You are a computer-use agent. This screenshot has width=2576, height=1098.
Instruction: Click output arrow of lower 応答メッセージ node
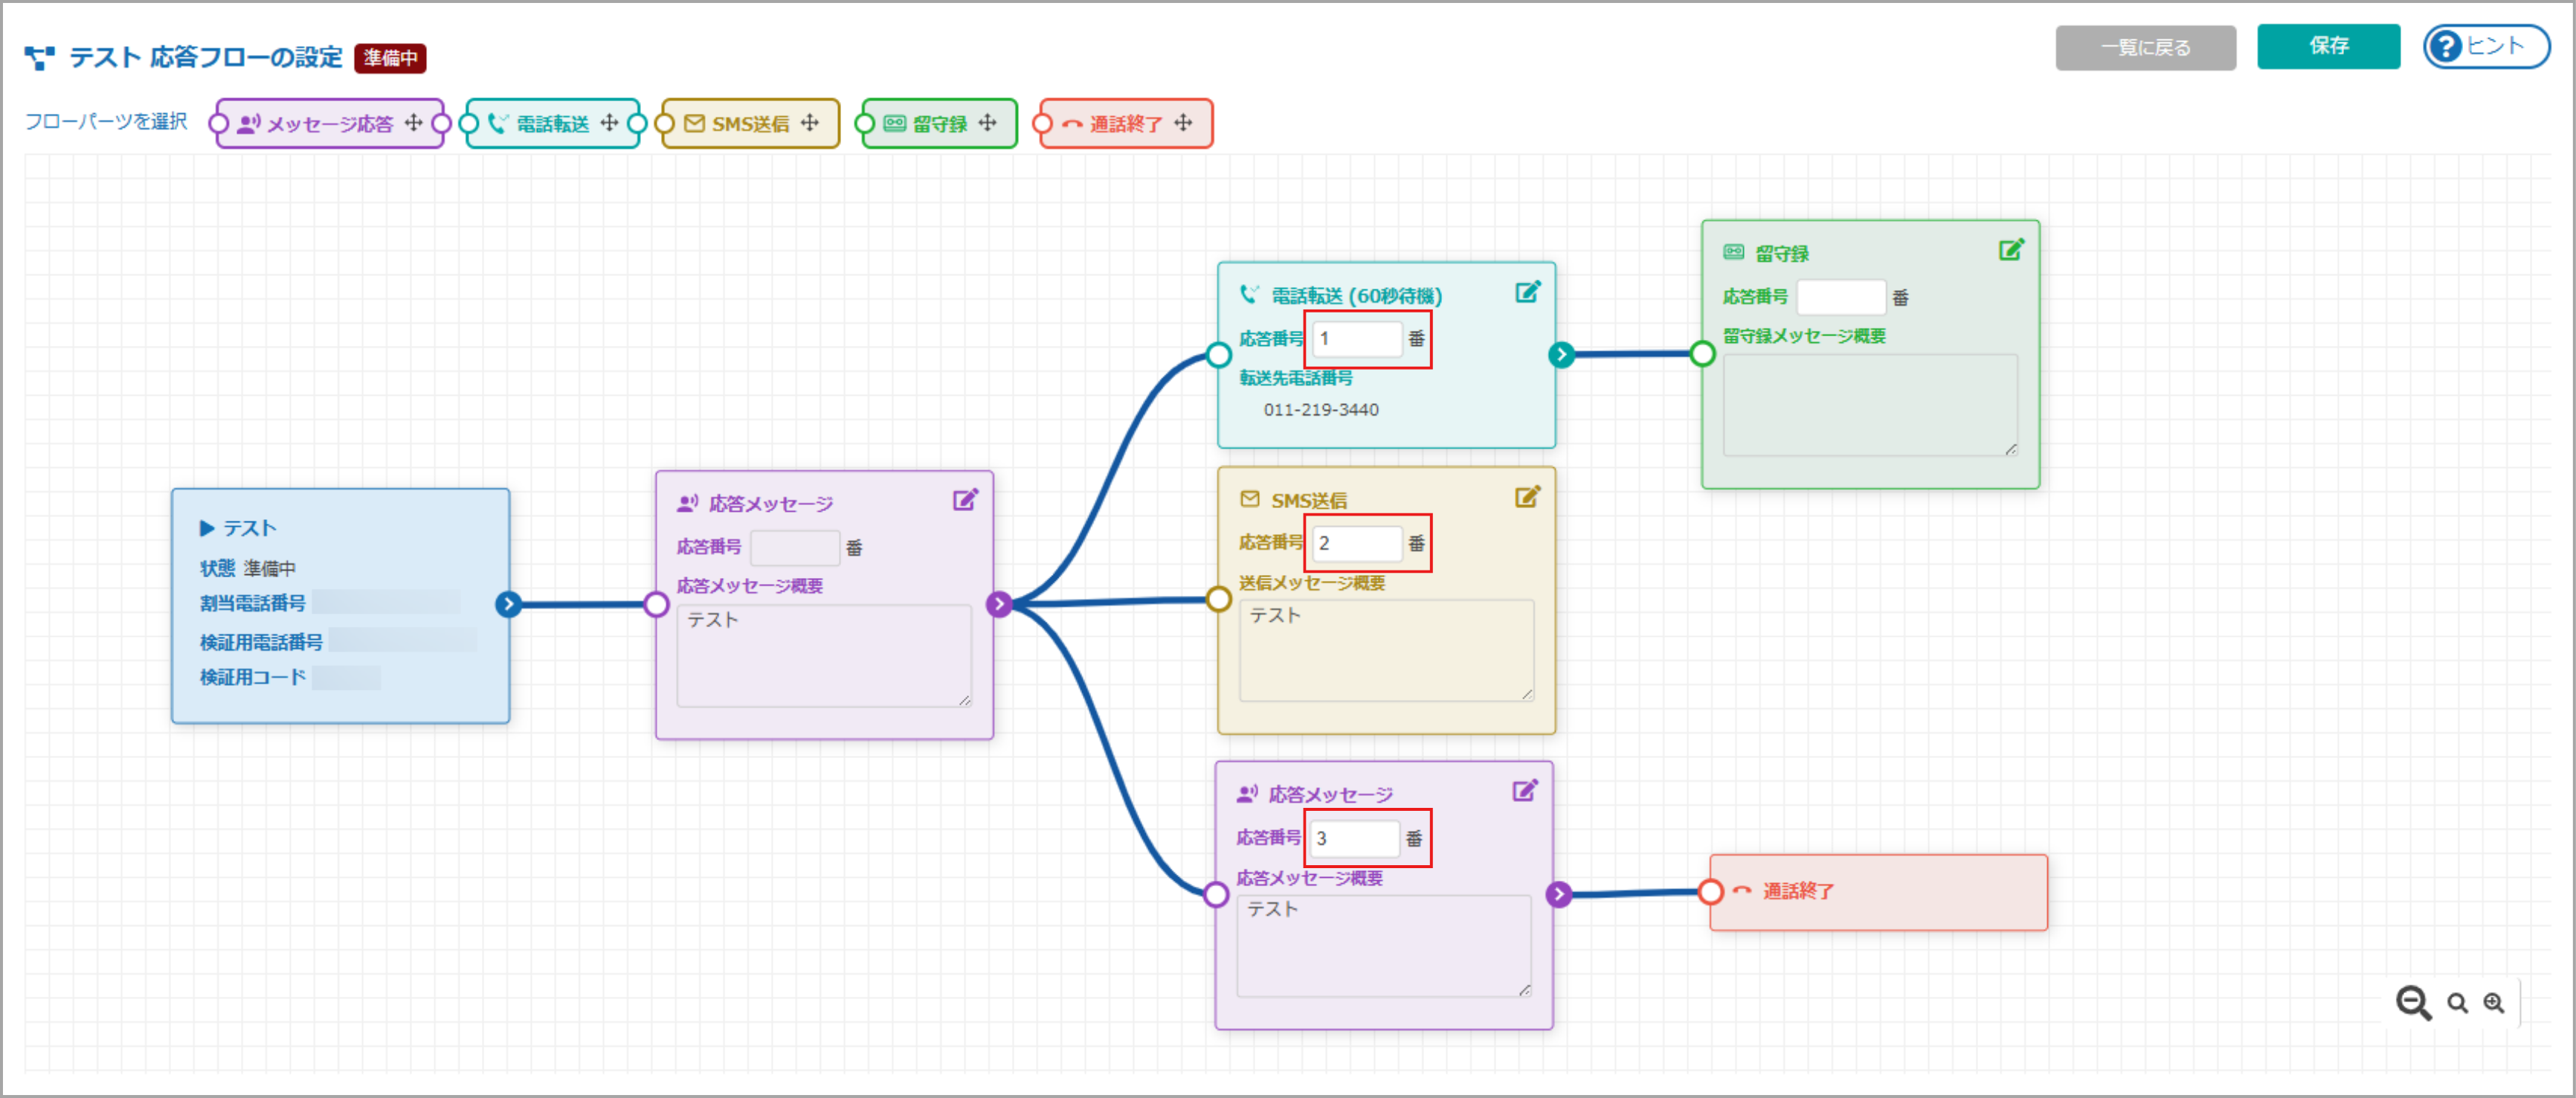[1558, 894]
